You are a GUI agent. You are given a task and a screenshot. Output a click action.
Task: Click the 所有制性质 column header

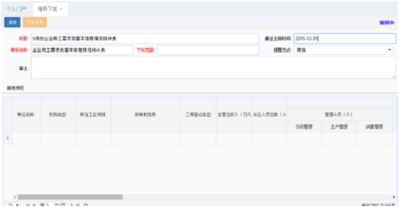145,115
